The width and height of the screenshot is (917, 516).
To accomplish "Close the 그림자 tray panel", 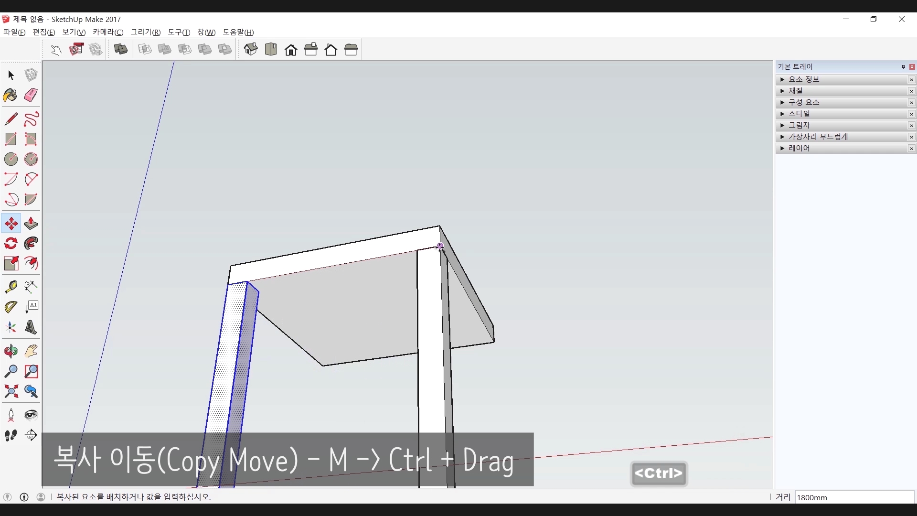I will coord(911,125).
